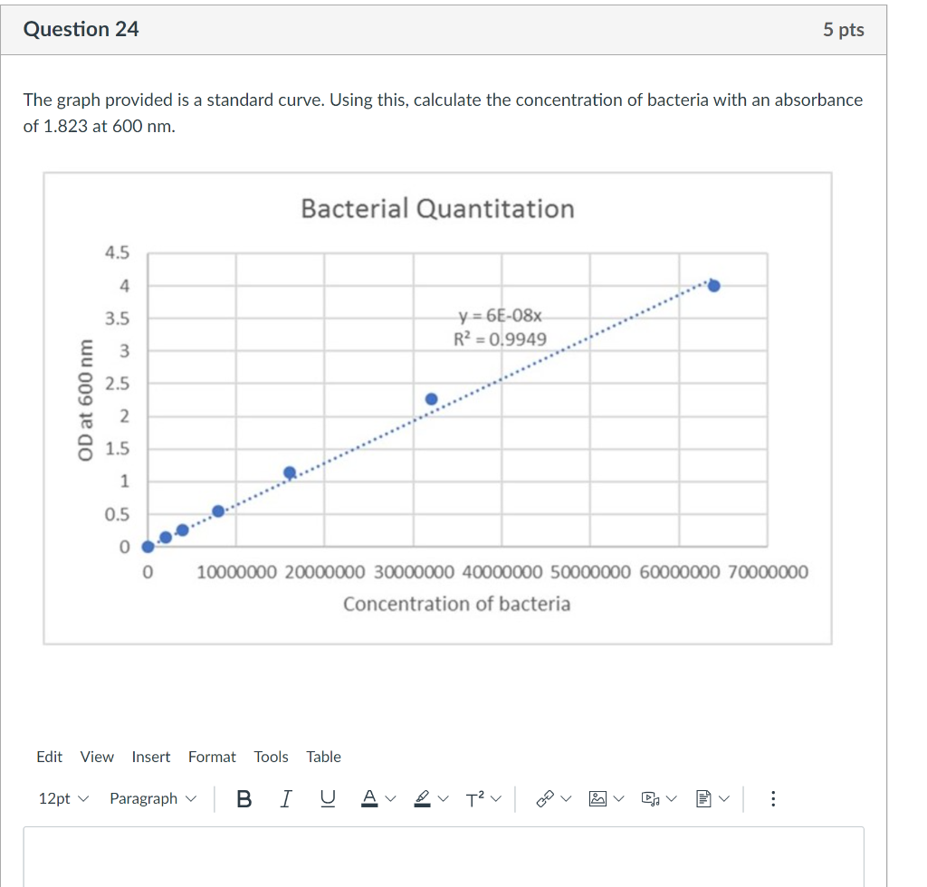This screenshot has height=887, width=927.
Task: Insert a link using the link icon
Action: 544,797
